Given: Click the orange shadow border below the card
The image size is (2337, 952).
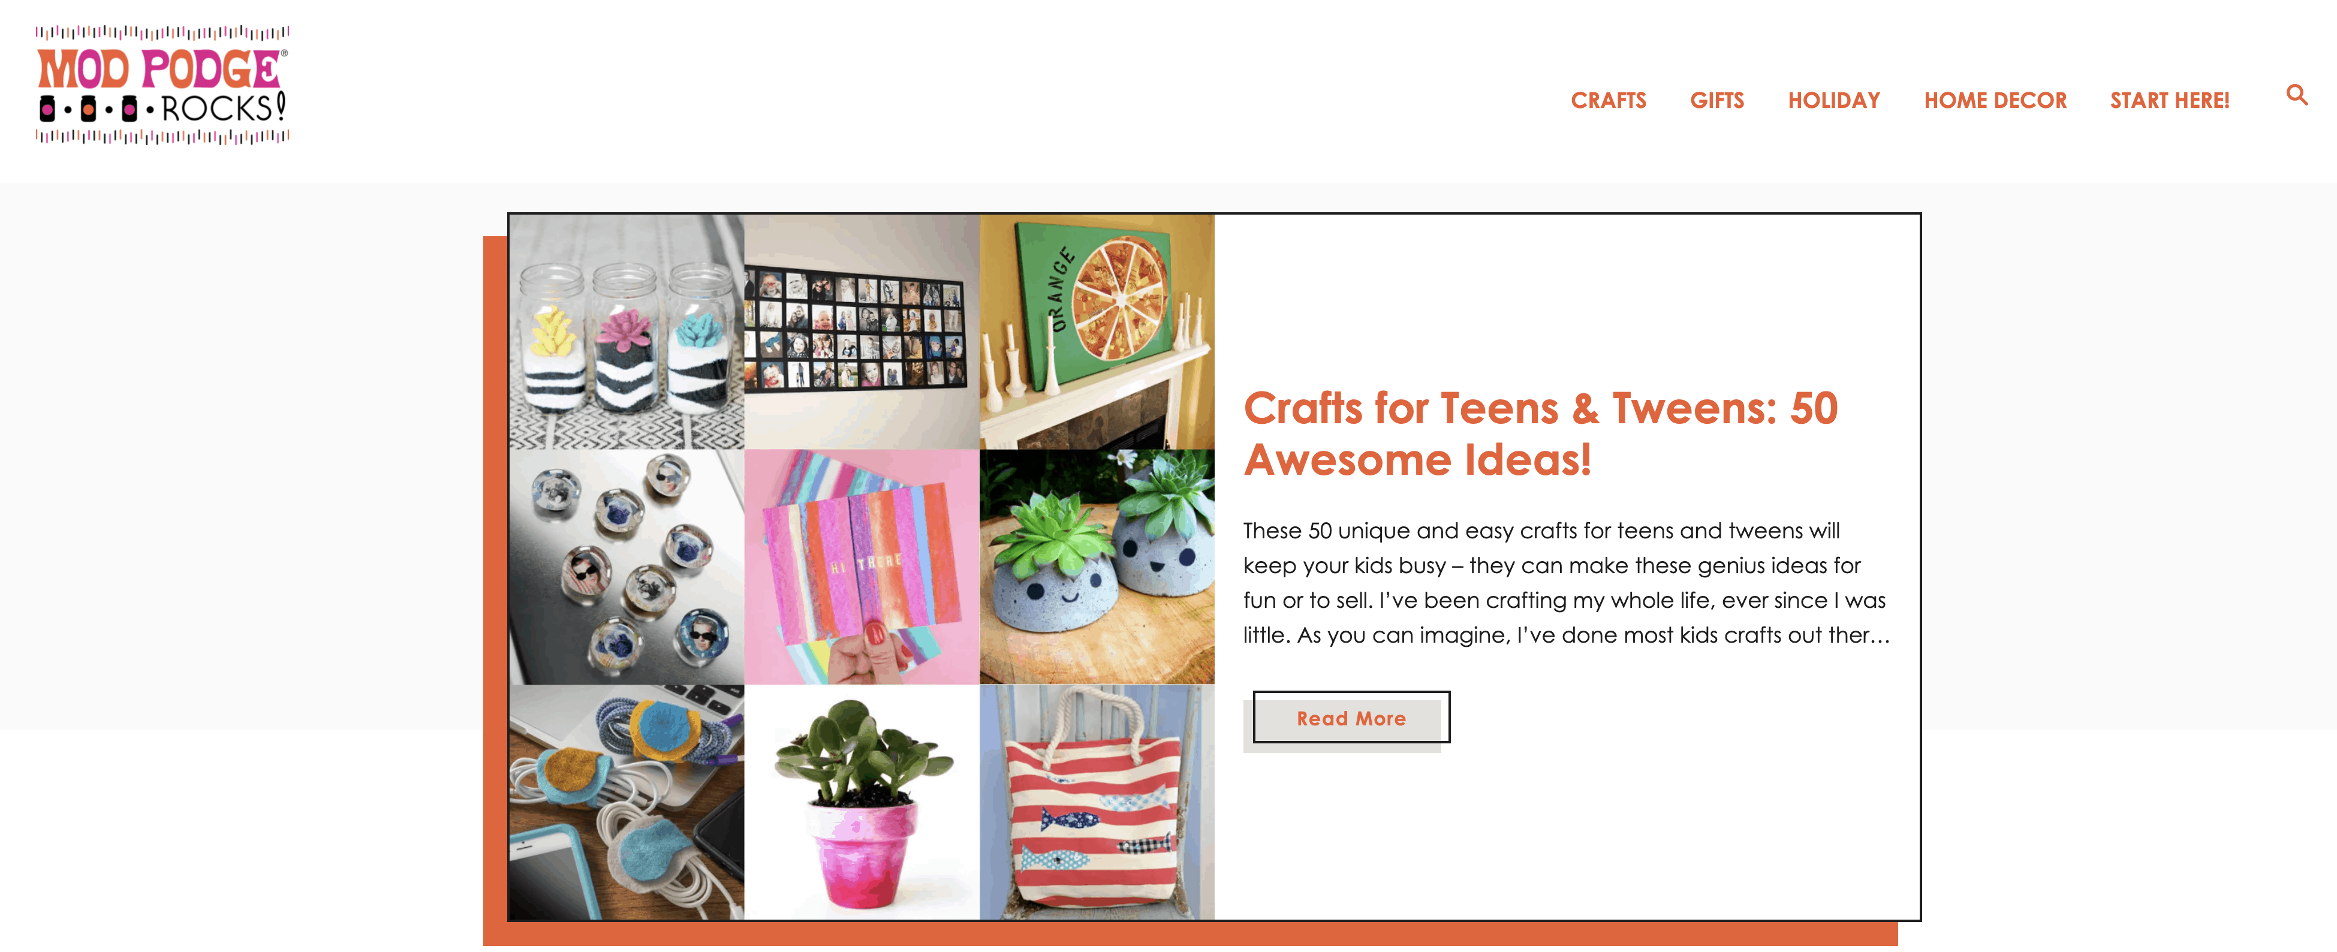Looking at the screenshot, I should [x=1190, y=934].
